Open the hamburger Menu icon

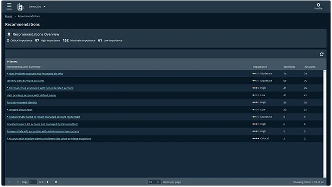(9, 6)
